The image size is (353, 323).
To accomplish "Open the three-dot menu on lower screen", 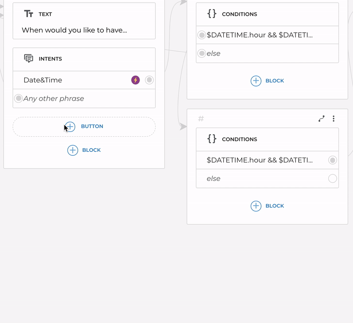I will pyautogui.click(x=334, y=119).
